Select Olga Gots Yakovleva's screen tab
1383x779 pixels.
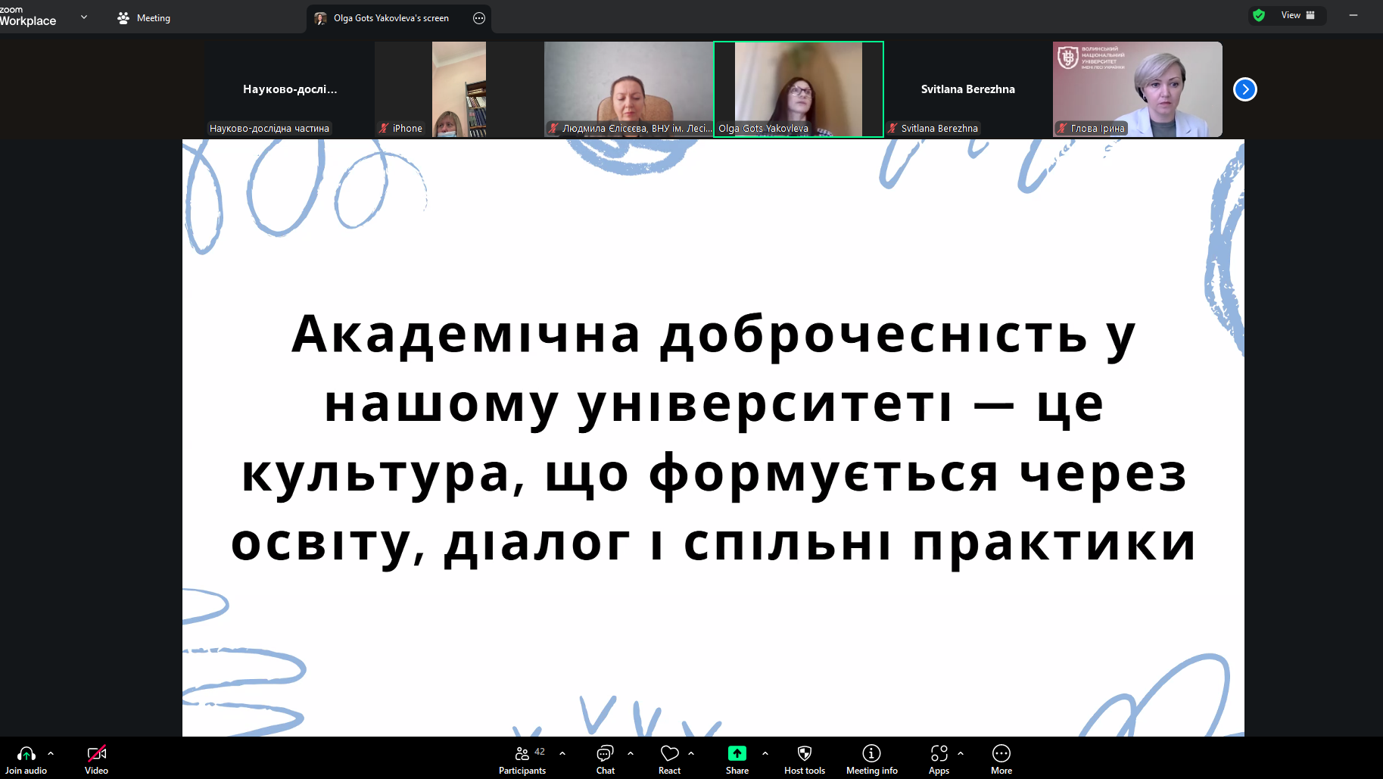(x=391, y=18)
